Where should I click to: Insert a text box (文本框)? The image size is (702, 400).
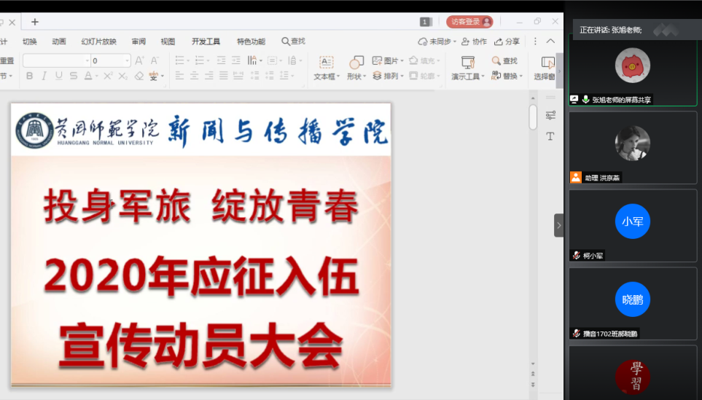point(326,68)
